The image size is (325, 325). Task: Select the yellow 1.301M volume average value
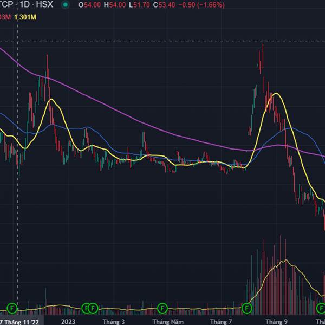pyautogui.click(x=25, y=17)
